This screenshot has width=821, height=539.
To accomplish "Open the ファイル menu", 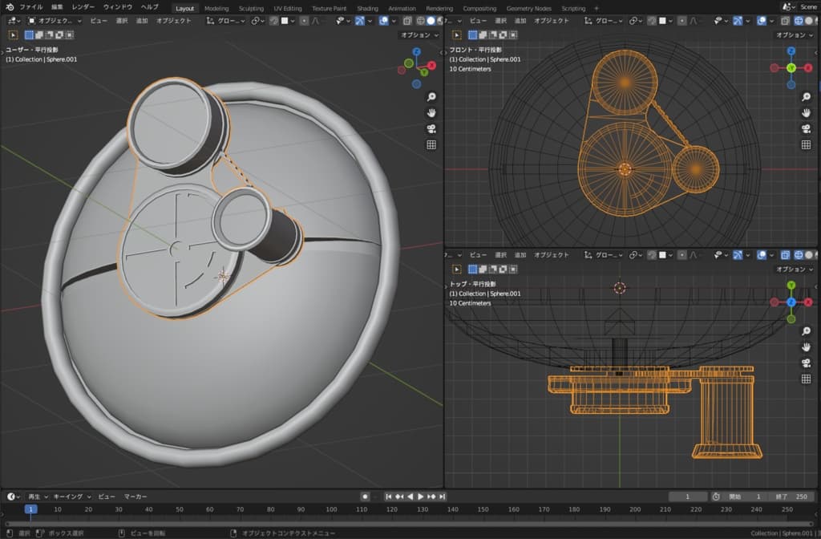I will pos(31,7).
